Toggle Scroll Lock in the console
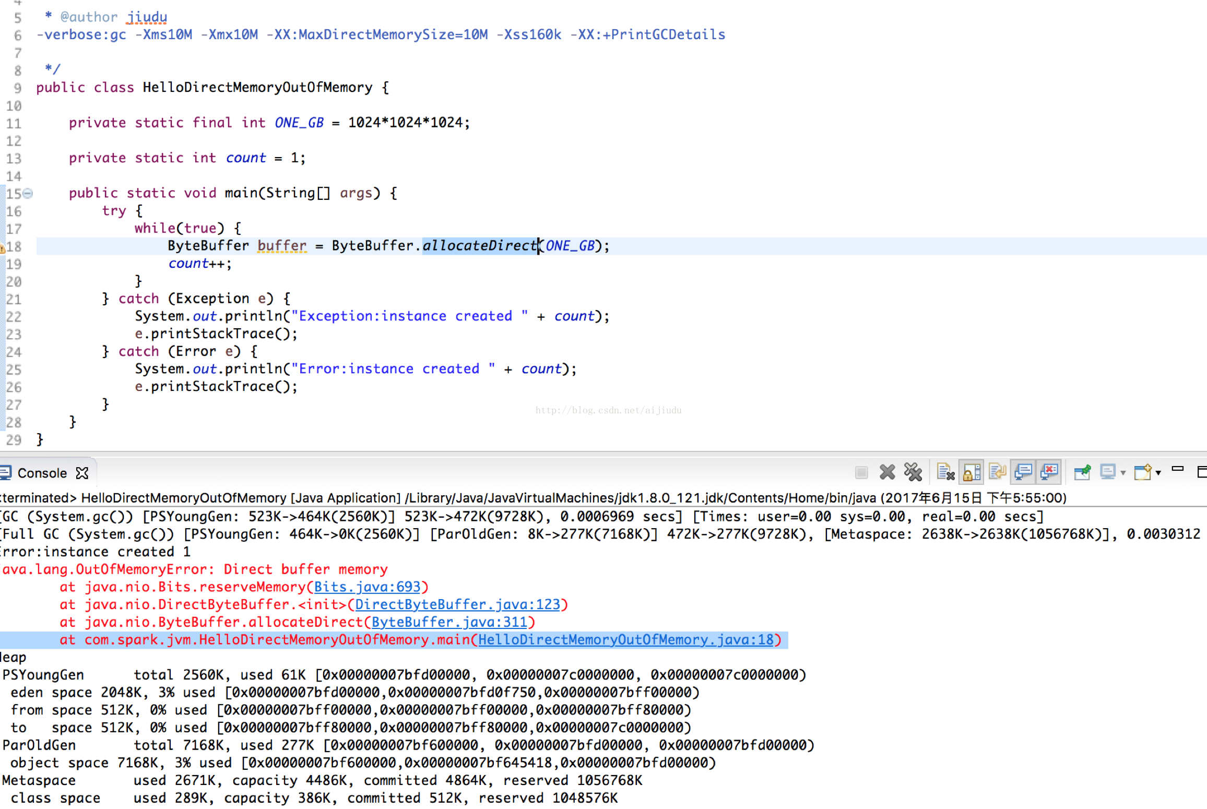 click(972, 472)
